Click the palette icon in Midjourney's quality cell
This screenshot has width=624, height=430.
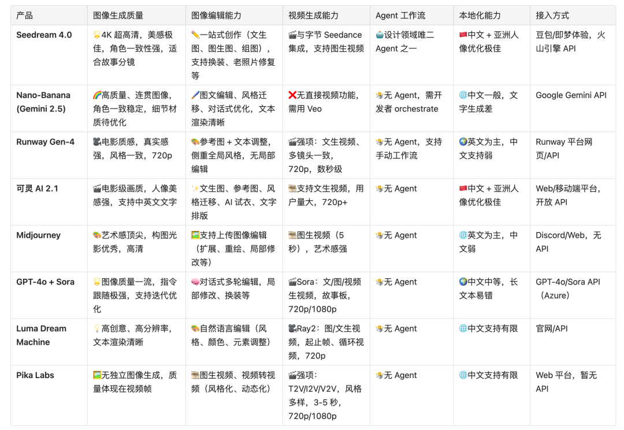[96, 235]
